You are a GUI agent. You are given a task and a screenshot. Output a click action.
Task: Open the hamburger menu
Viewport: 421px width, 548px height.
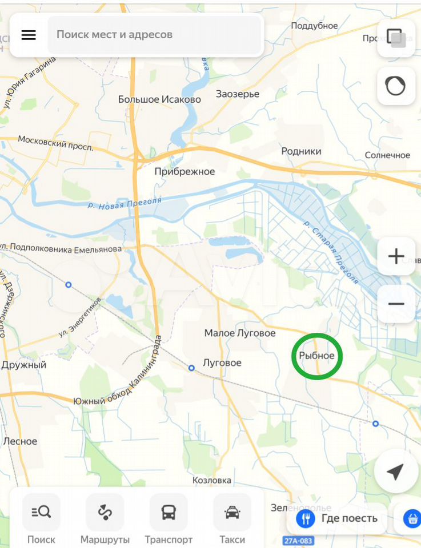click(x=29, y=35)
